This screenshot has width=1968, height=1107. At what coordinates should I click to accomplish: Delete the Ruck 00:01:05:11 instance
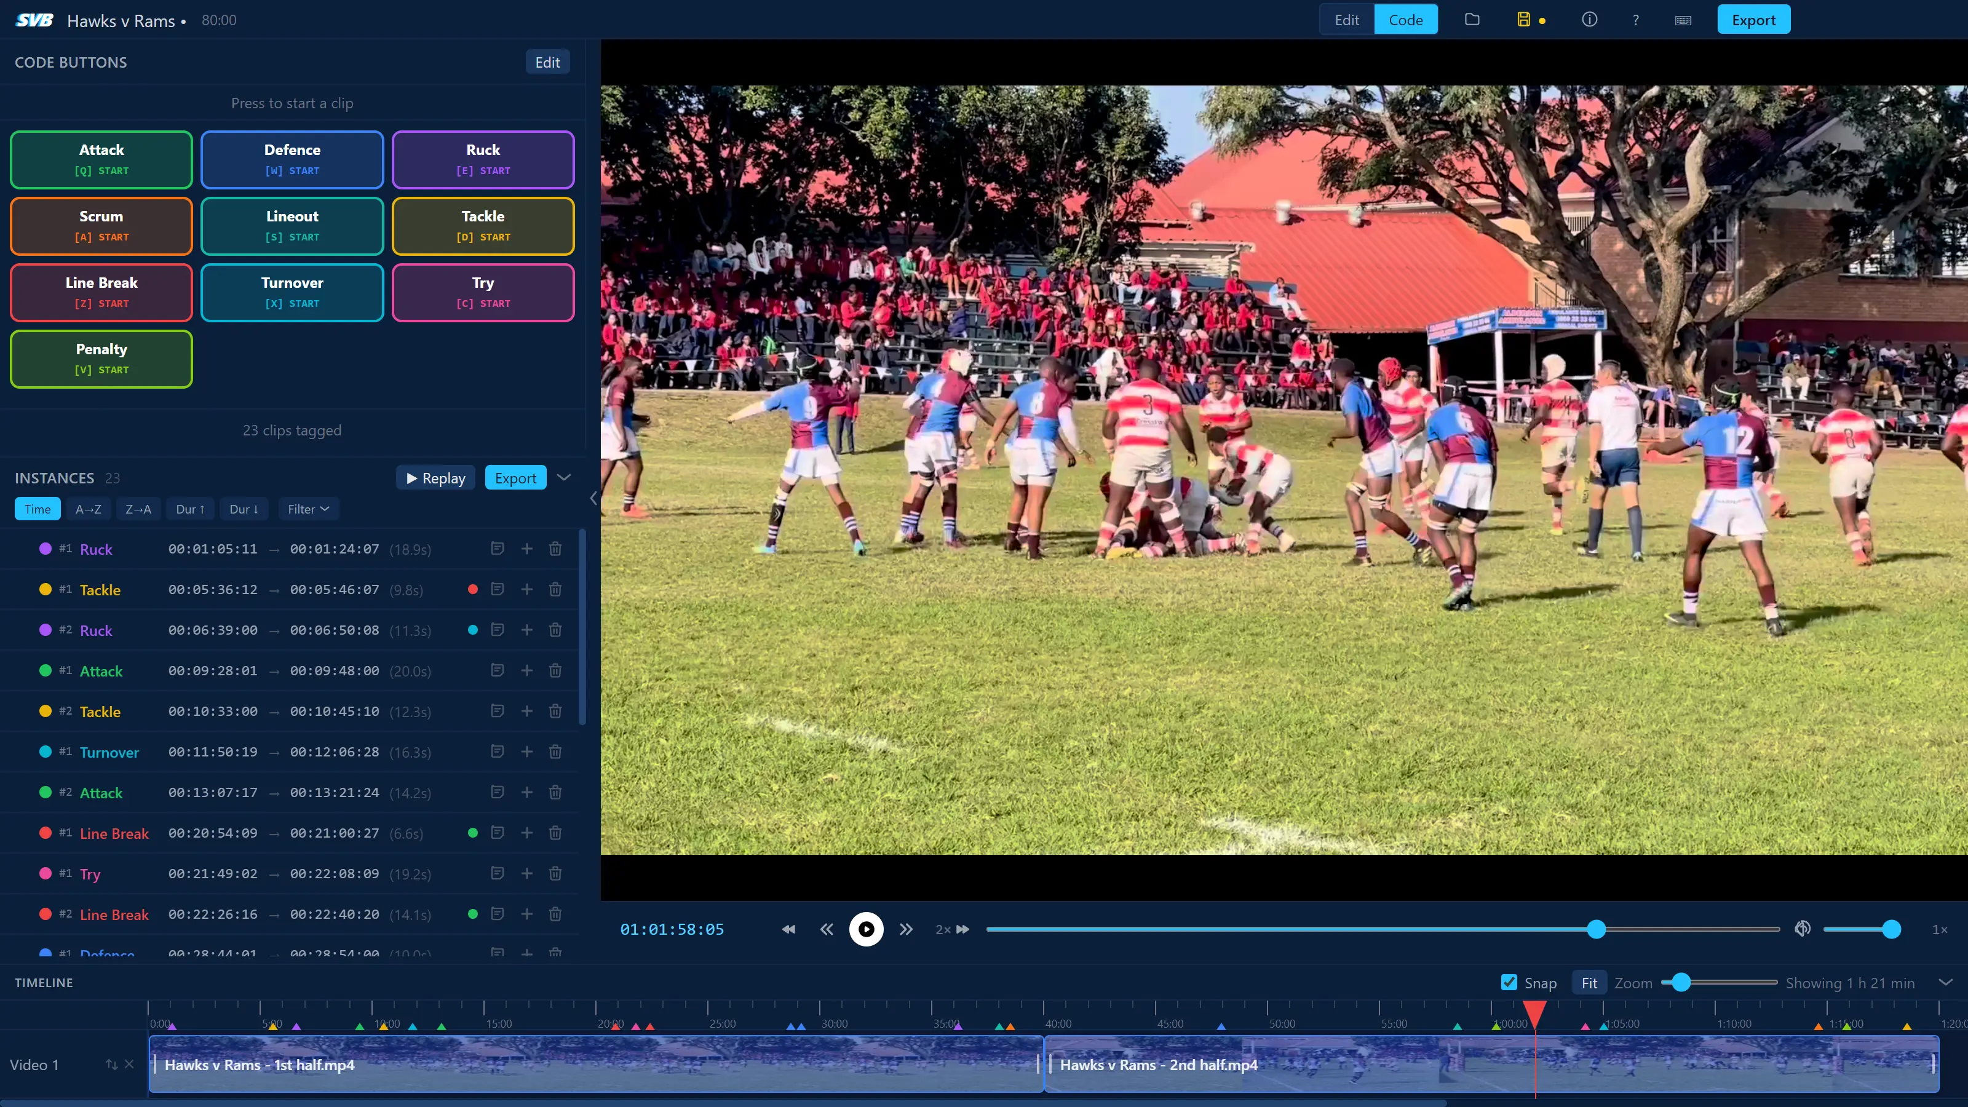[x=555, y=549]
